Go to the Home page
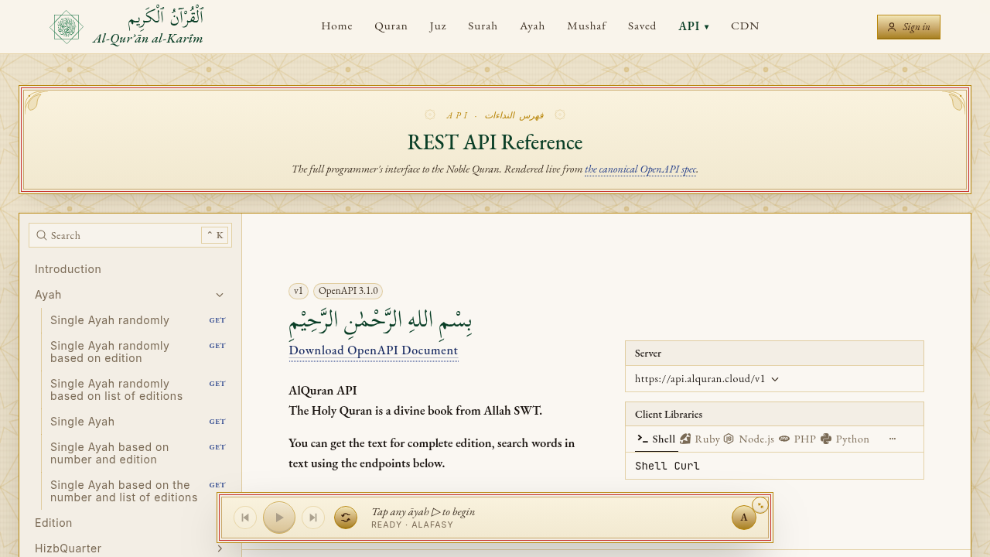Screen dimensions: 990x557 pos(337,26)
